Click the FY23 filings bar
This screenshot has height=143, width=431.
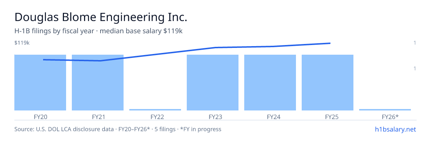tap(213, 83)
